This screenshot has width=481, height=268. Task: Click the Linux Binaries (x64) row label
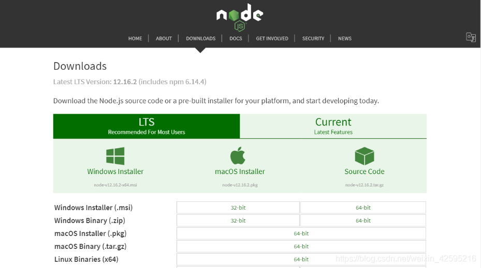86,259
